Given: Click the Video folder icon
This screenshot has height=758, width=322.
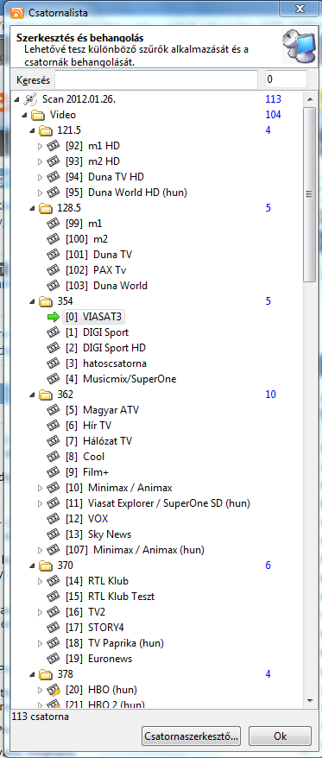Looking at the screenshot, I should click(x=38, y=115).
